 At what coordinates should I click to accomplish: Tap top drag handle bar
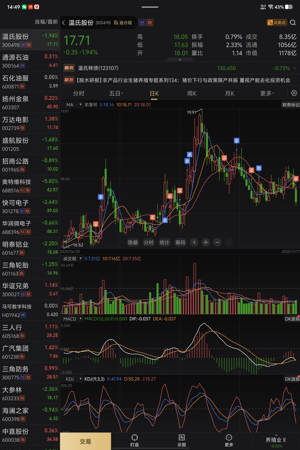pos(150,7)
